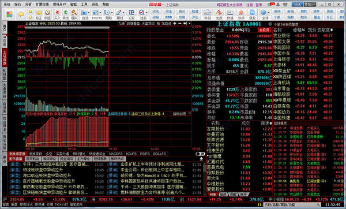The height and width of the screenshot is (209, 346).
Task: Launch 模拟 simulated trading gavel icon
Action: [x=74, y=14]
